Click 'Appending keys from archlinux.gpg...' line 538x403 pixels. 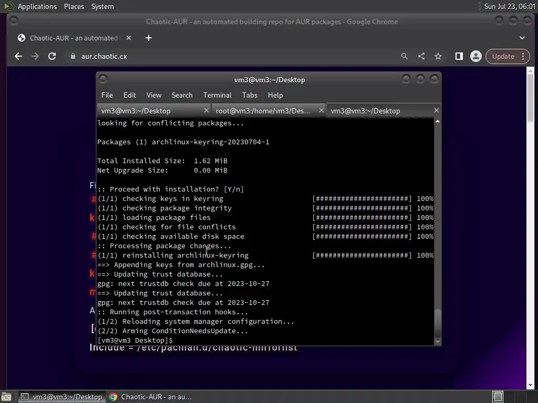(181, 265)
